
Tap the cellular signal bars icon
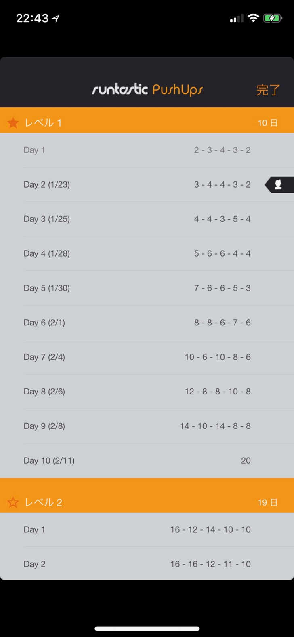pyautogui.click(x=237, y=18)
